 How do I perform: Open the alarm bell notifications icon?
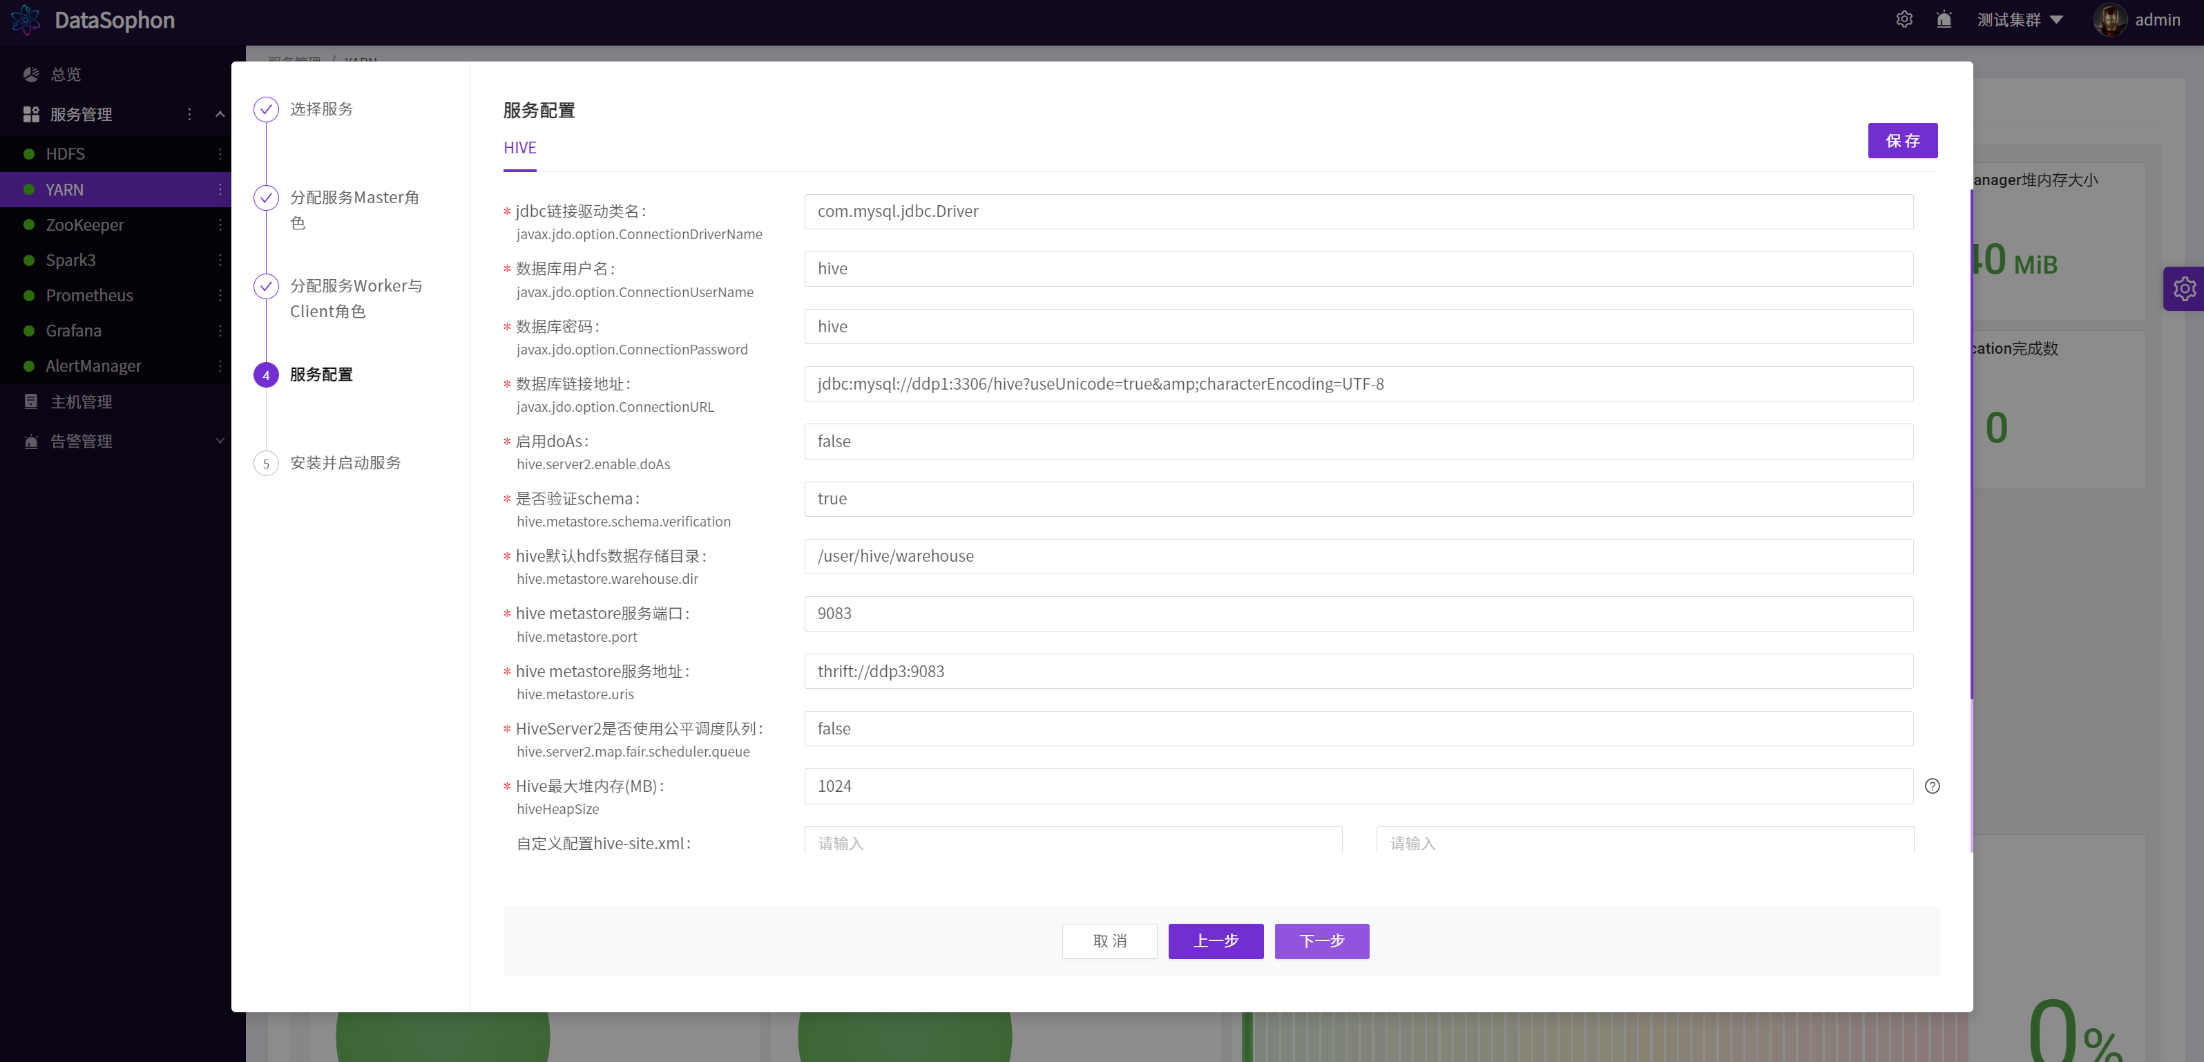coord(1944,19)
